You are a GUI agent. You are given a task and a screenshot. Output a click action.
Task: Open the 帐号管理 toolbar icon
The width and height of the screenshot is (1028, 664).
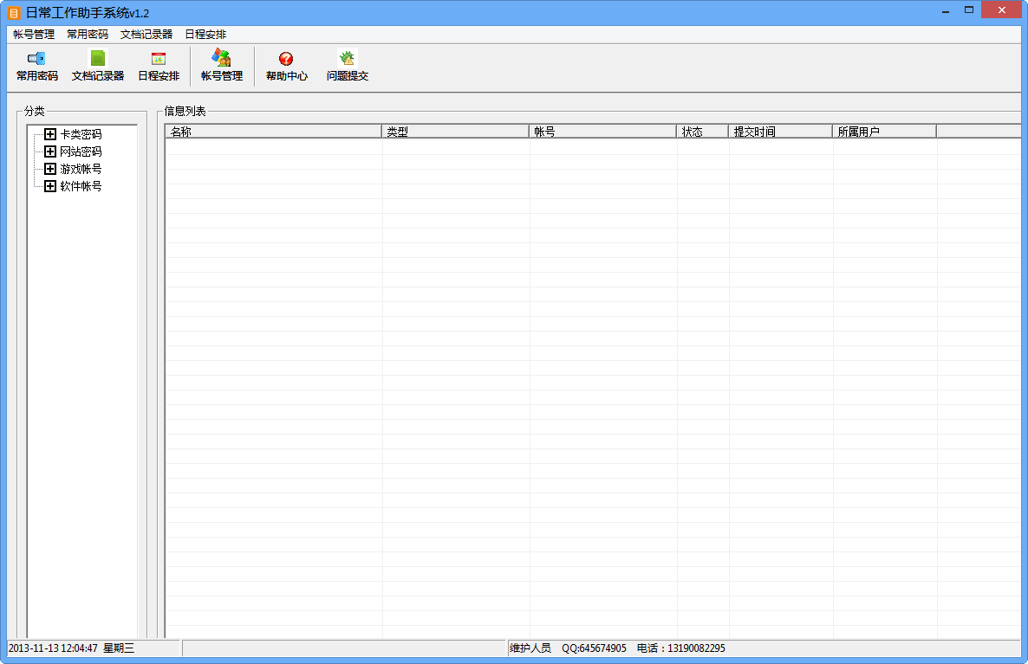tap(222, 66)
